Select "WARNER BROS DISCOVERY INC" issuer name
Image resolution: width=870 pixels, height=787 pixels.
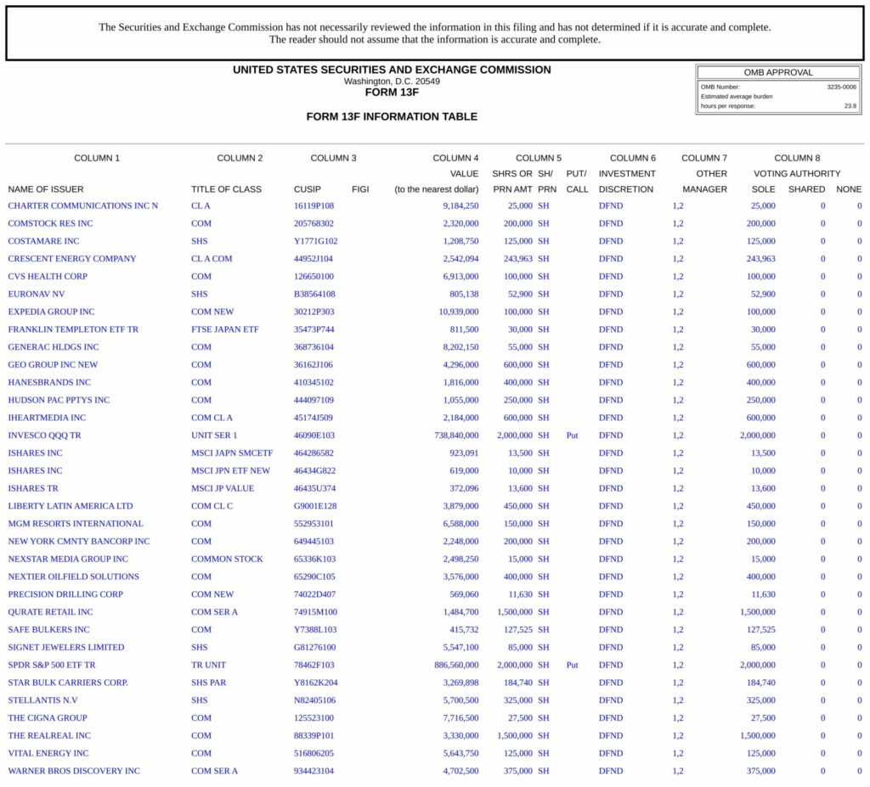(x=74, y=771)
